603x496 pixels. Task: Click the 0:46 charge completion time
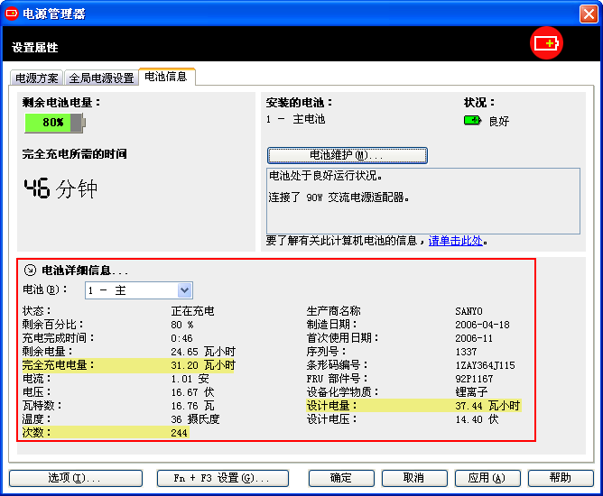point(182,338)
